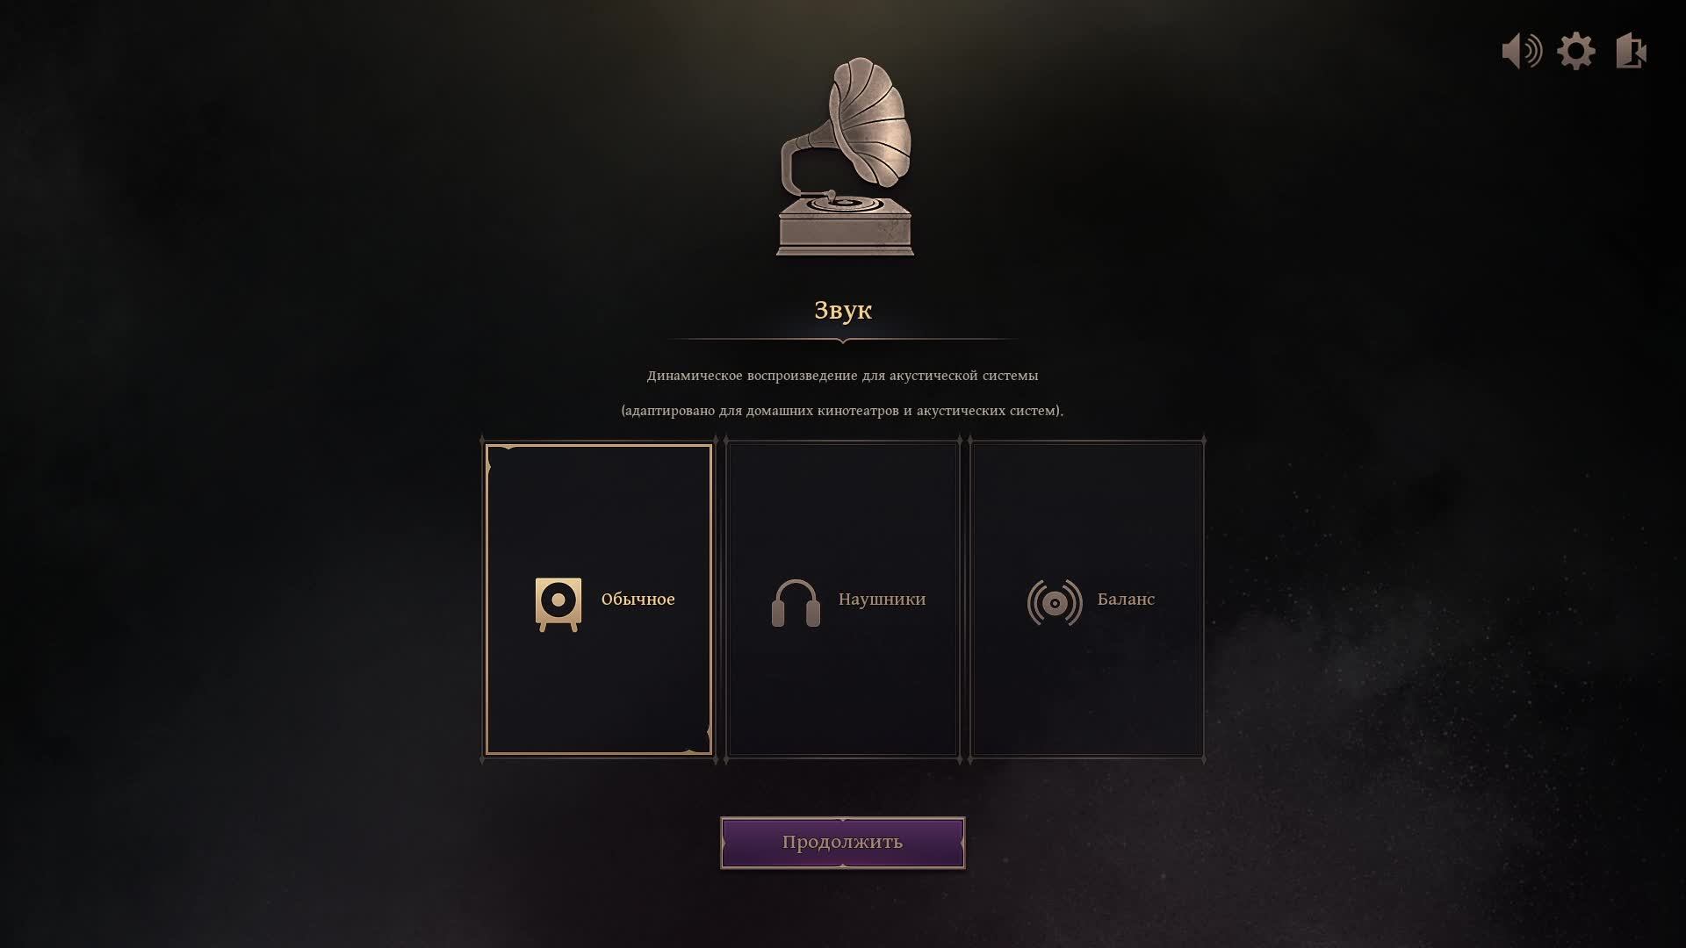Click the line about домашних кинотеатров
The height and width of the screenshot is (948, 1686).
(x=843, y=411)
